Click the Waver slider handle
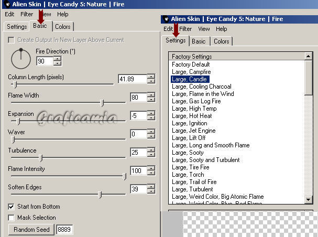This screenshot has height=237, width=318. click(13, 139)
